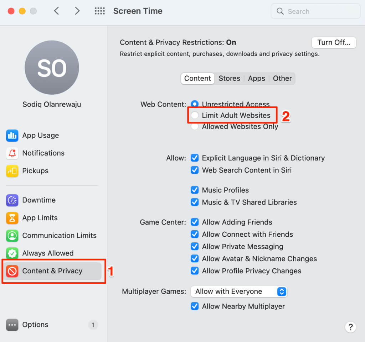The width and height of the screenshot is (365, 342).
Task: Switch to the Stores tab
Action: tap(229, 79)
